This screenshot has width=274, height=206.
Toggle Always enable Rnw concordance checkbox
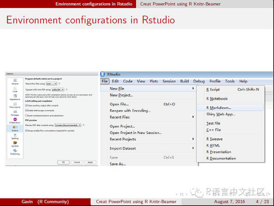(26, 131)
